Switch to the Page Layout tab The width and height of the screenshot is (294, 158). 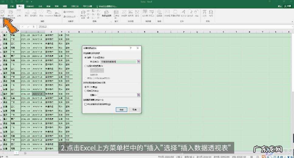30,6
